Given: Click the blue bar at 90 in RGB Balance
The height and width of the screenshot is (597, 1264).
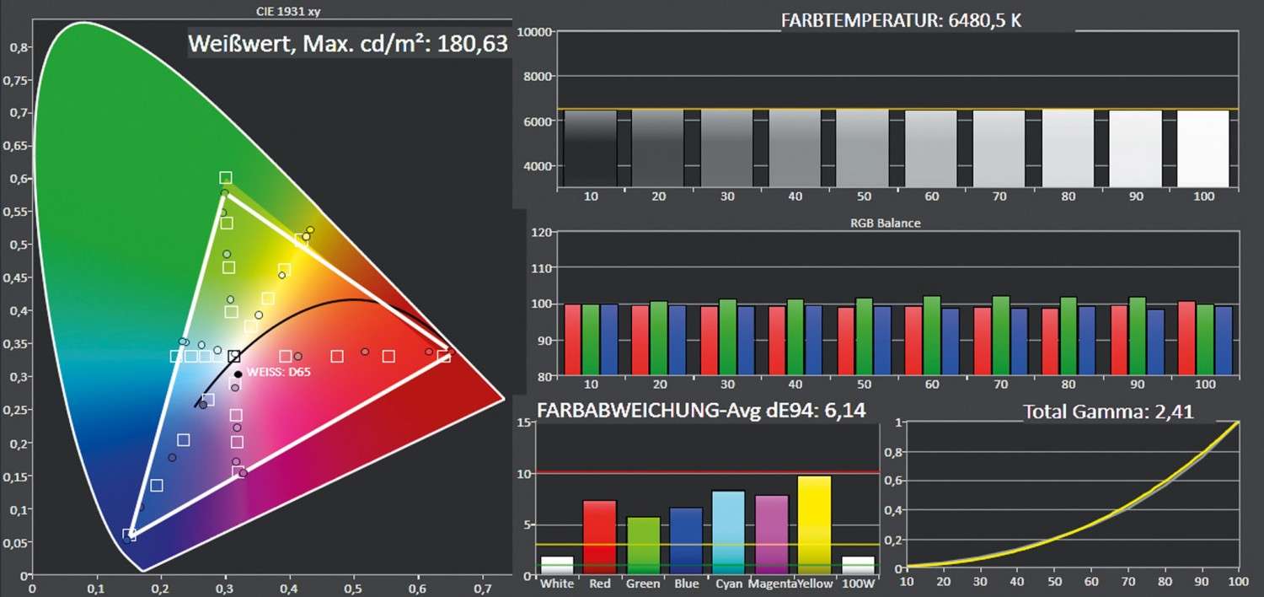Looking at the screenshot, I should click(1154, 342).
